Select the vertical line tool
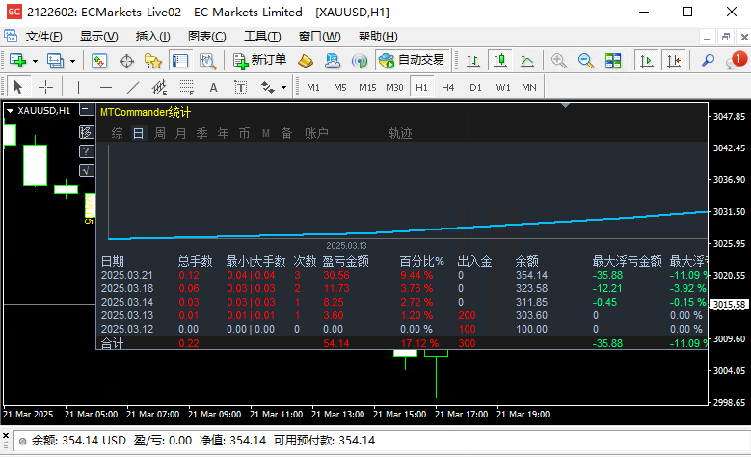 click(x=78, y=87)
